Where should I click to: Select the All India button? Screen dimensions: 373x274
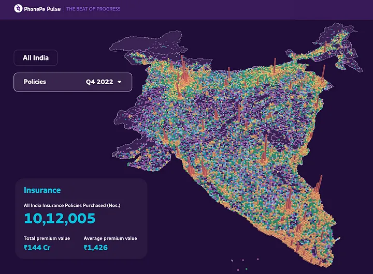click(36, 58)
